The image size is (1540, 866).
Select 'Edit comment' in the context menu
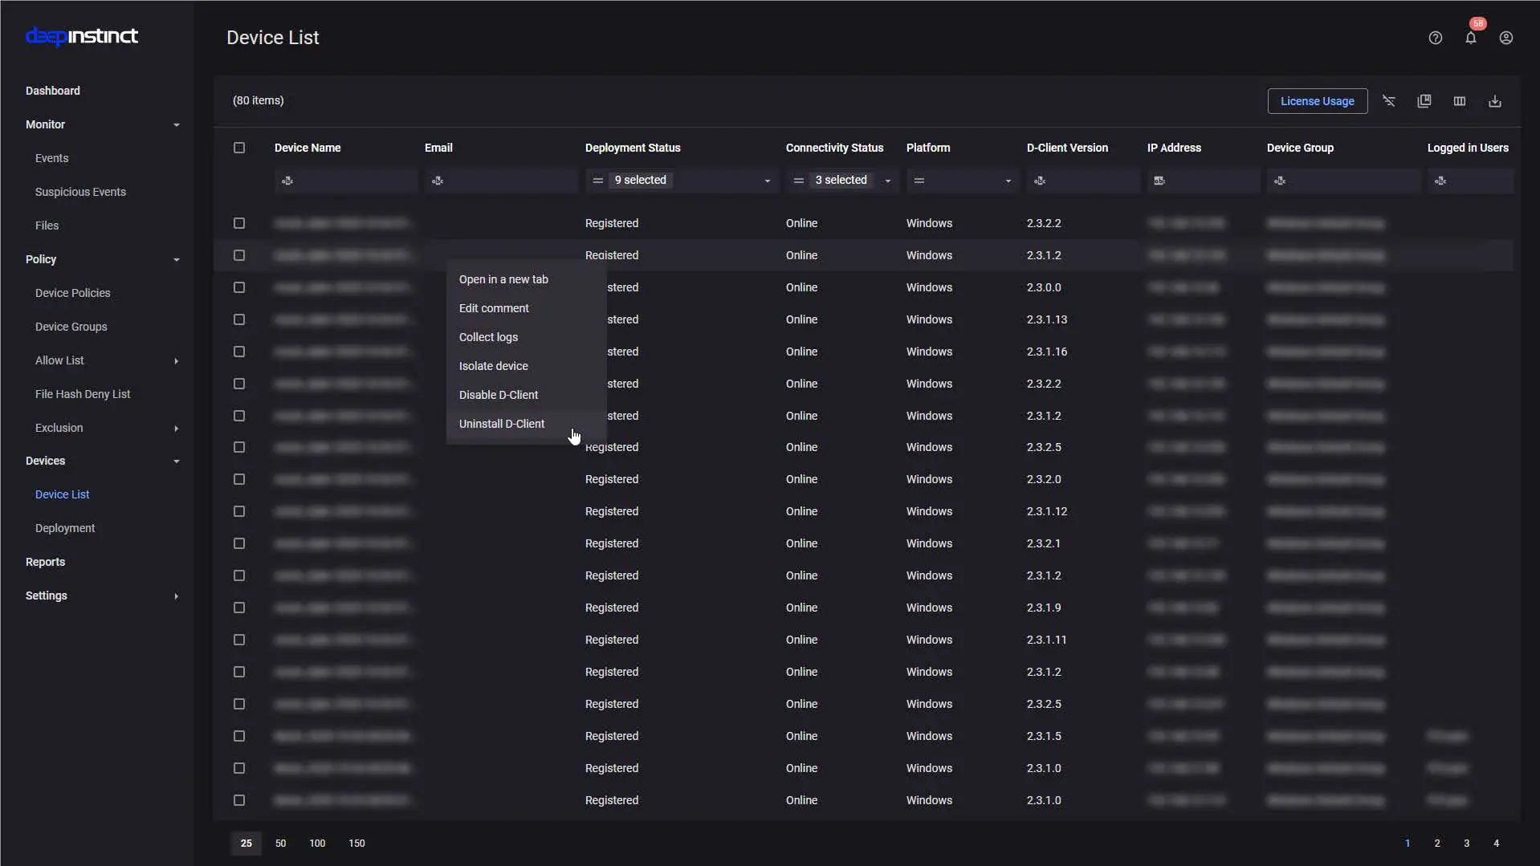527,308
